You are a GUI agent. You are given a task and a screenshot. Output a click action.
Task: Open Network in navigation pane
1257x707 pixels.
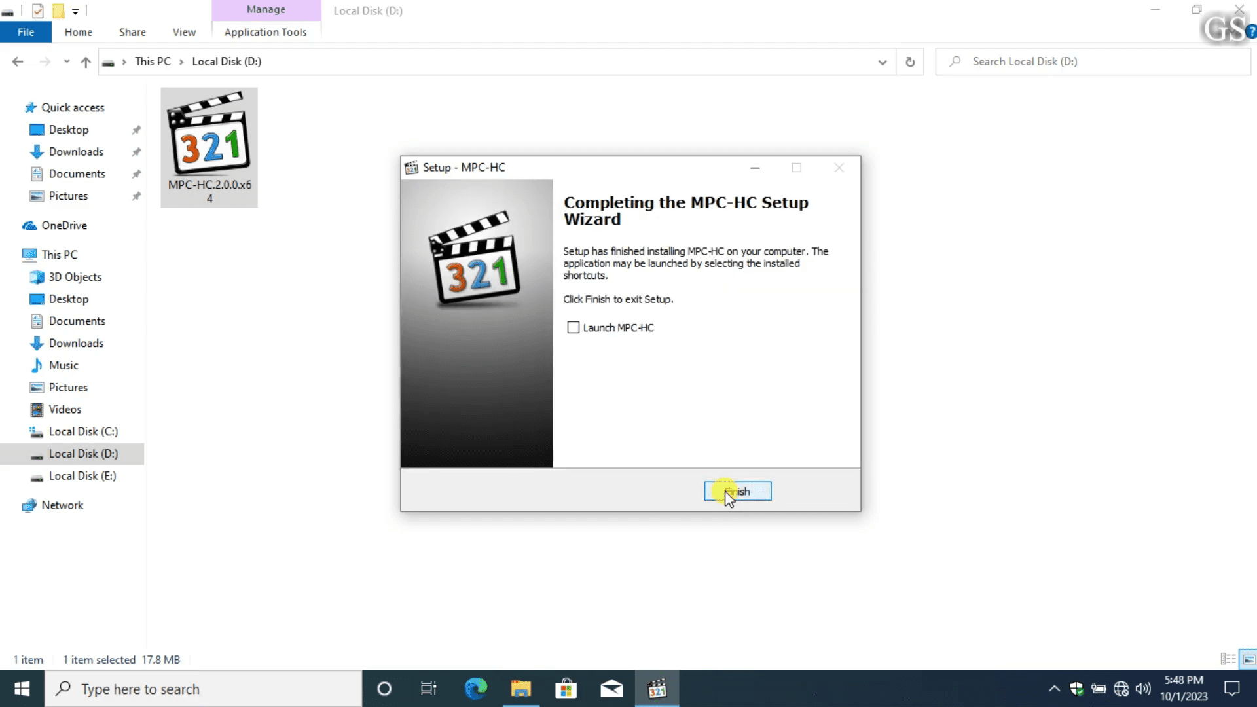coord(62,505)
